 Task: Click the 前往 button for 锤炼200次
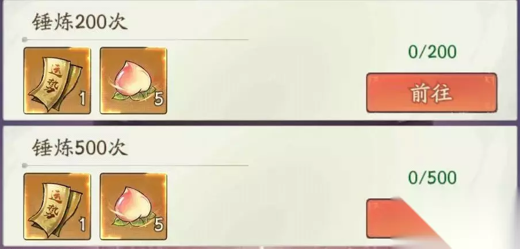431,93
